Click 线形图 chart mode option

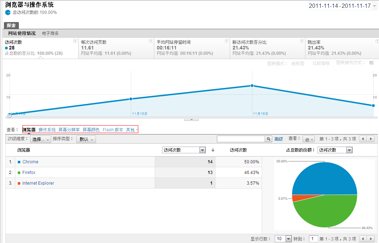pos(298,63)
